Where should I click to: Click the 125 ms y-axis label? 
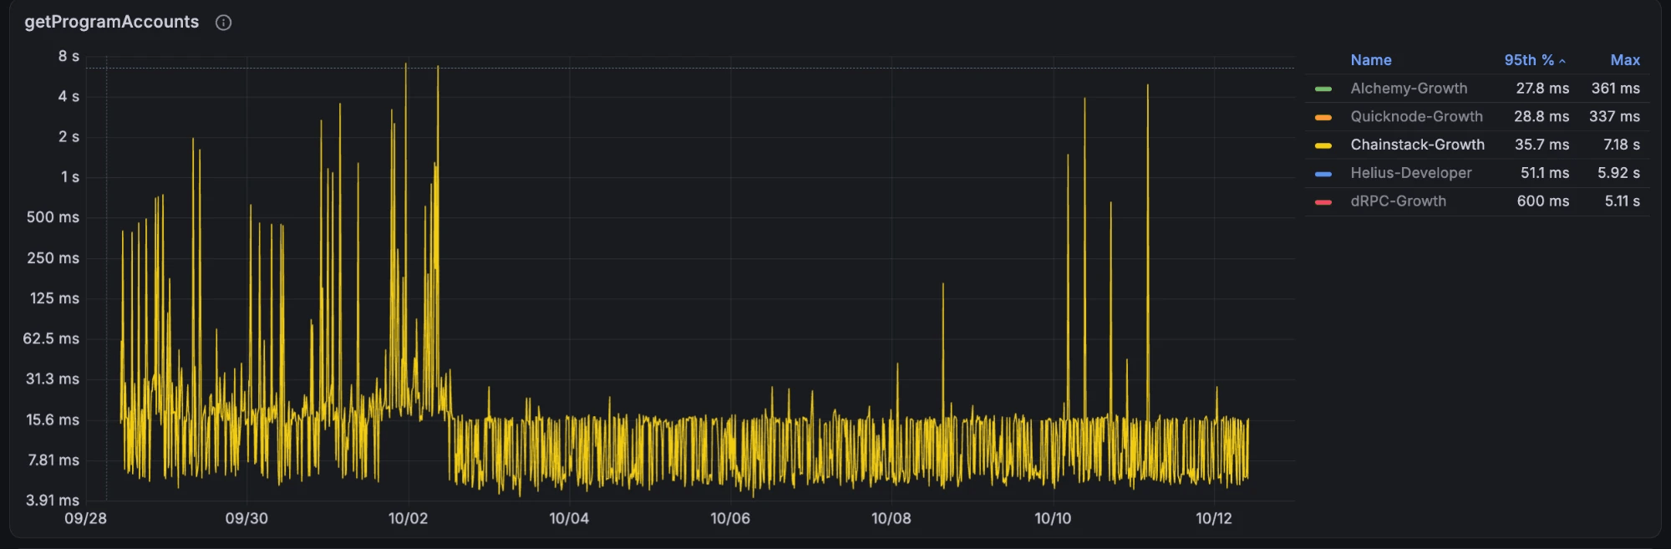[x=54, y=298]
